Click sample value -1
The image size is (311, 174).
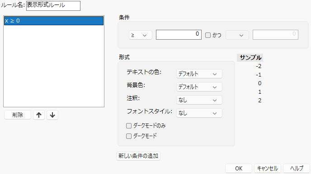(x=259, y=75)
